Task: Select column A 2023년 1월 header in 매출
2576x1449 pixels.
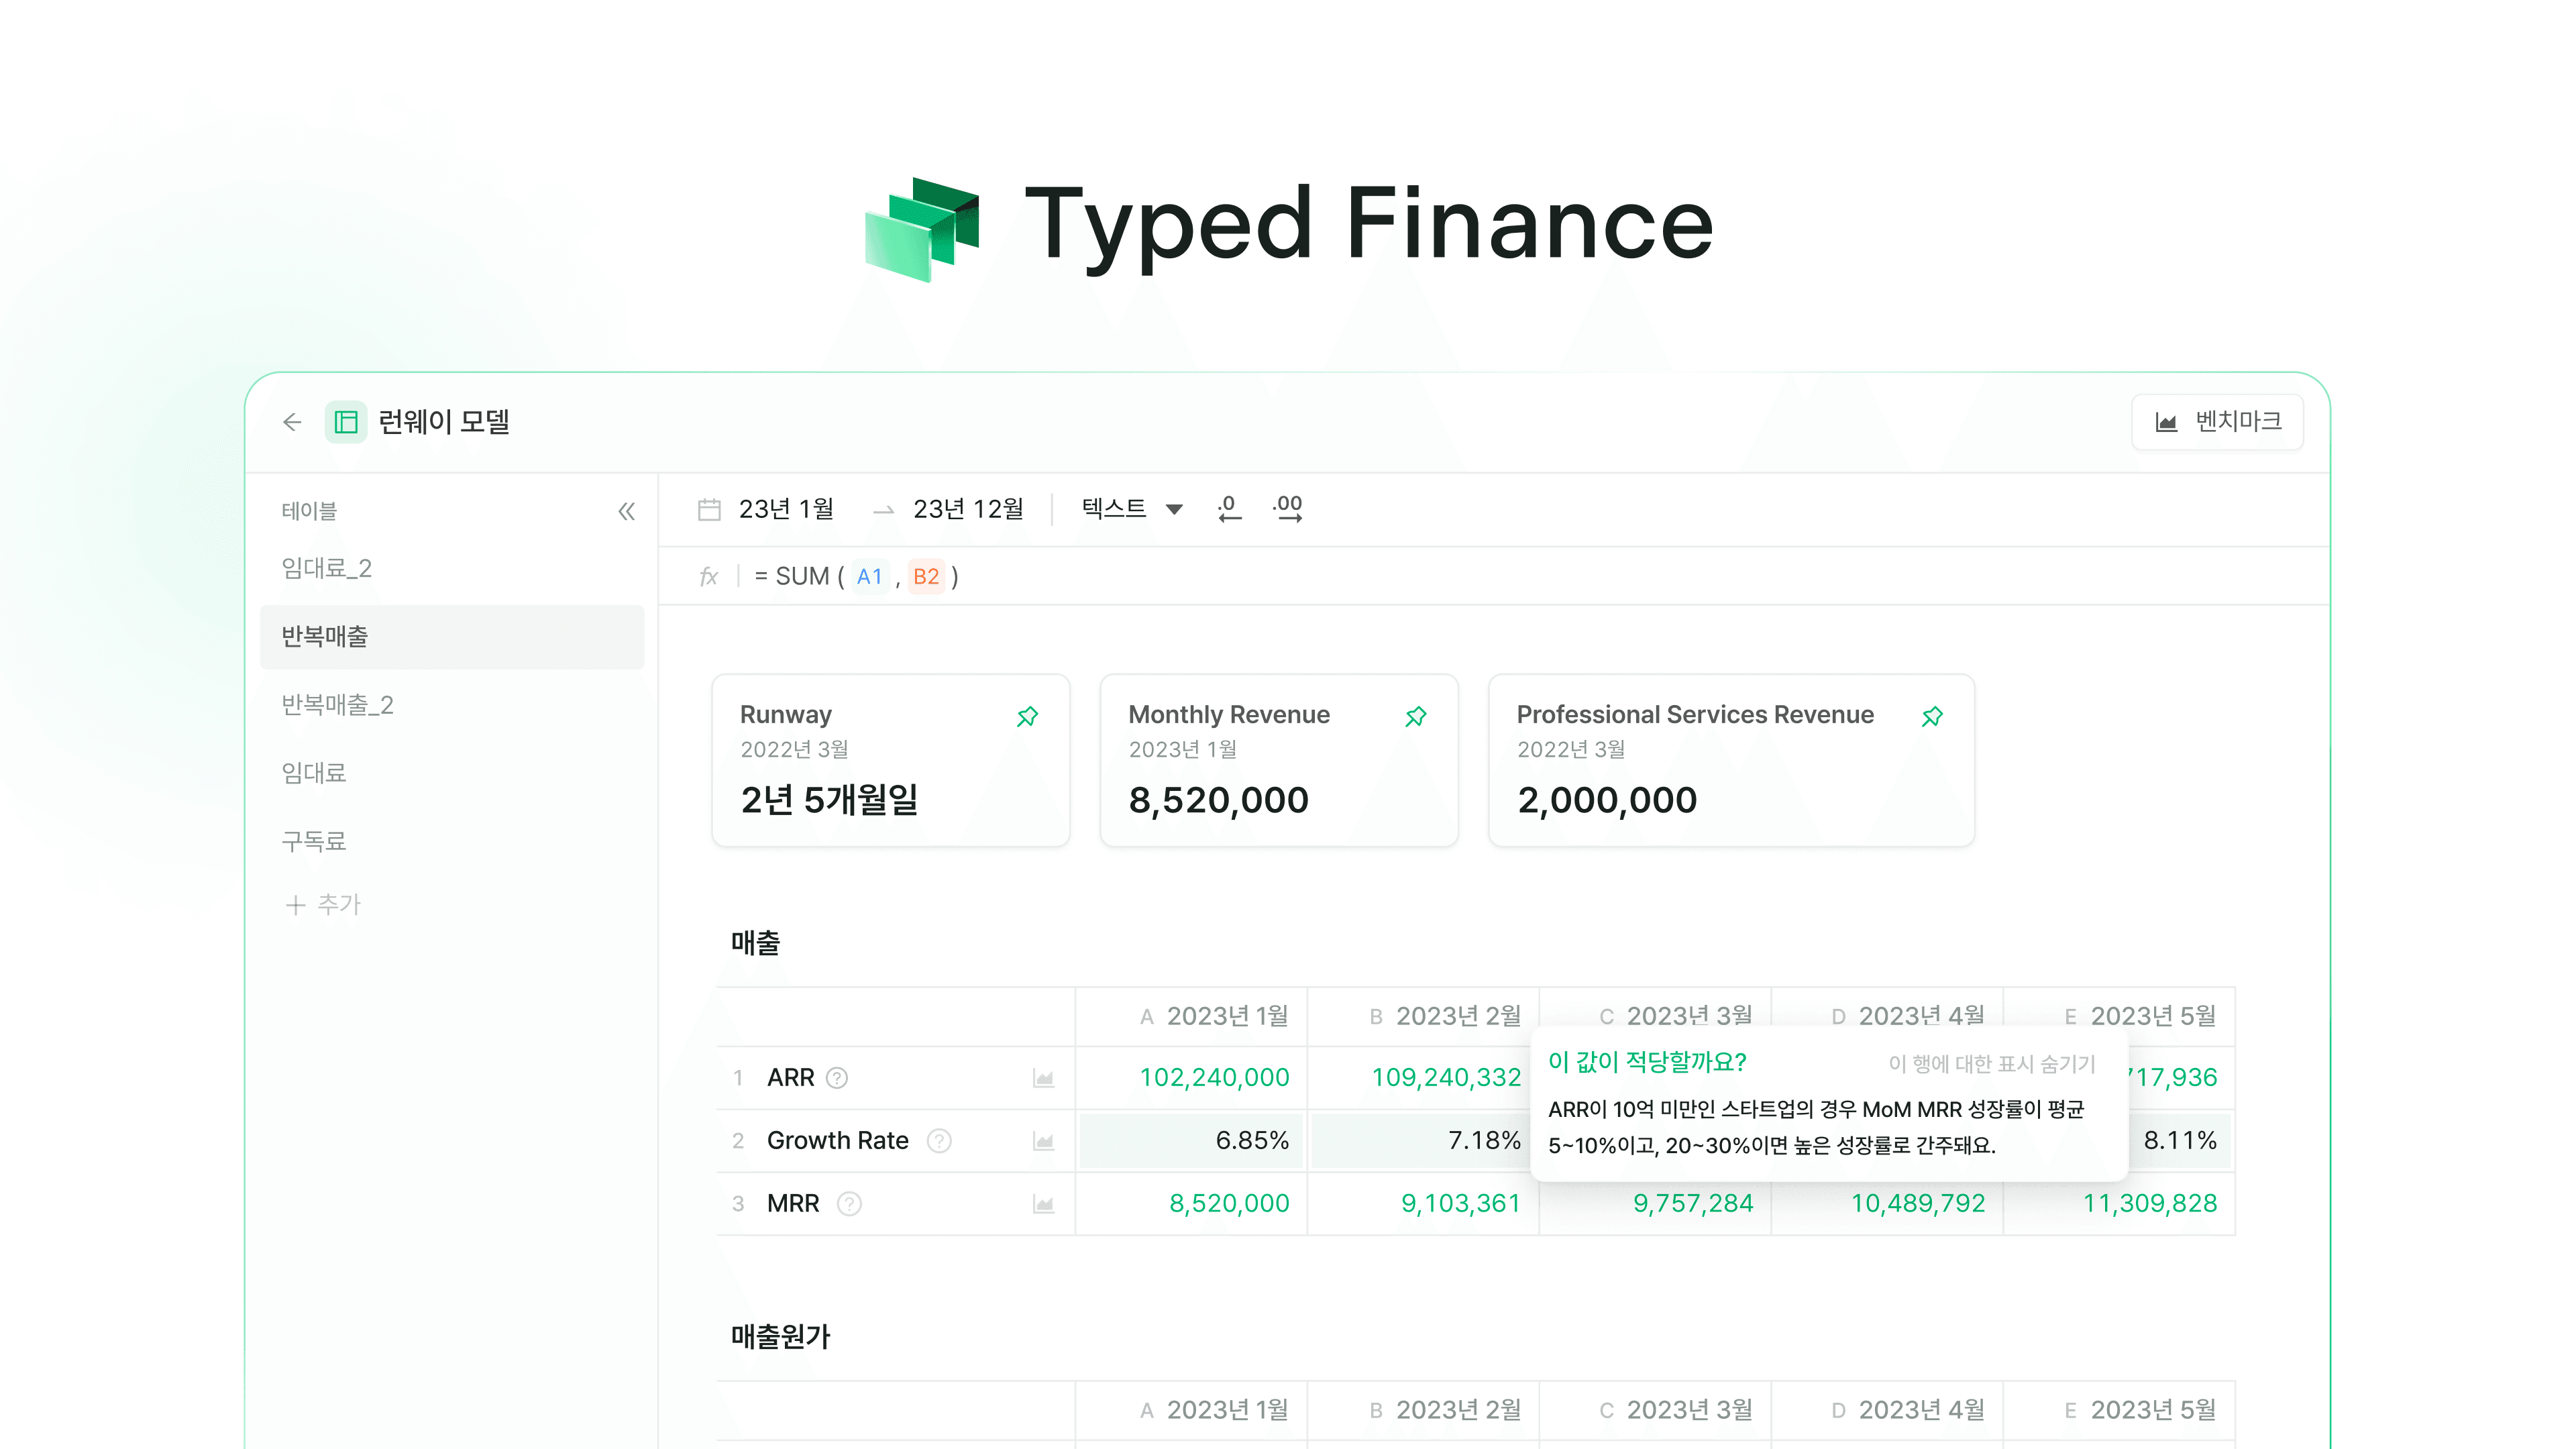Action: point(1191,1017)
